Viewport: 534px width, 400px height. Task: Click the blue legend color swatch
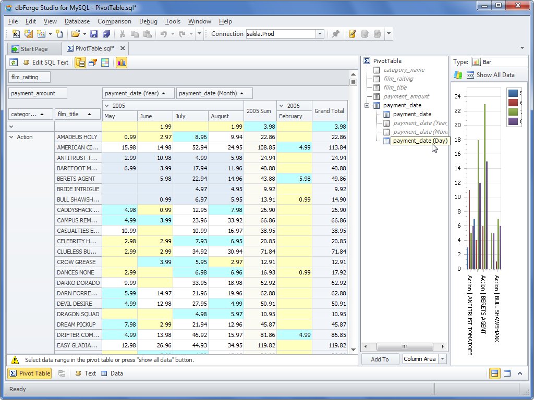click(x=513, y=93)
